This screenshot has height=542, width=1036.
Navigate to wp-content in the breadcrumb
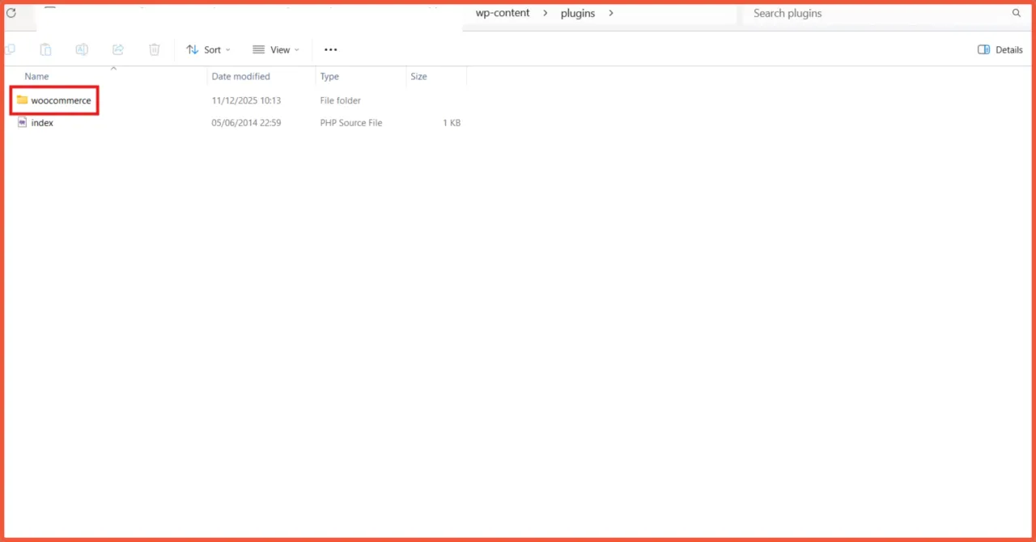pos(502,13)
